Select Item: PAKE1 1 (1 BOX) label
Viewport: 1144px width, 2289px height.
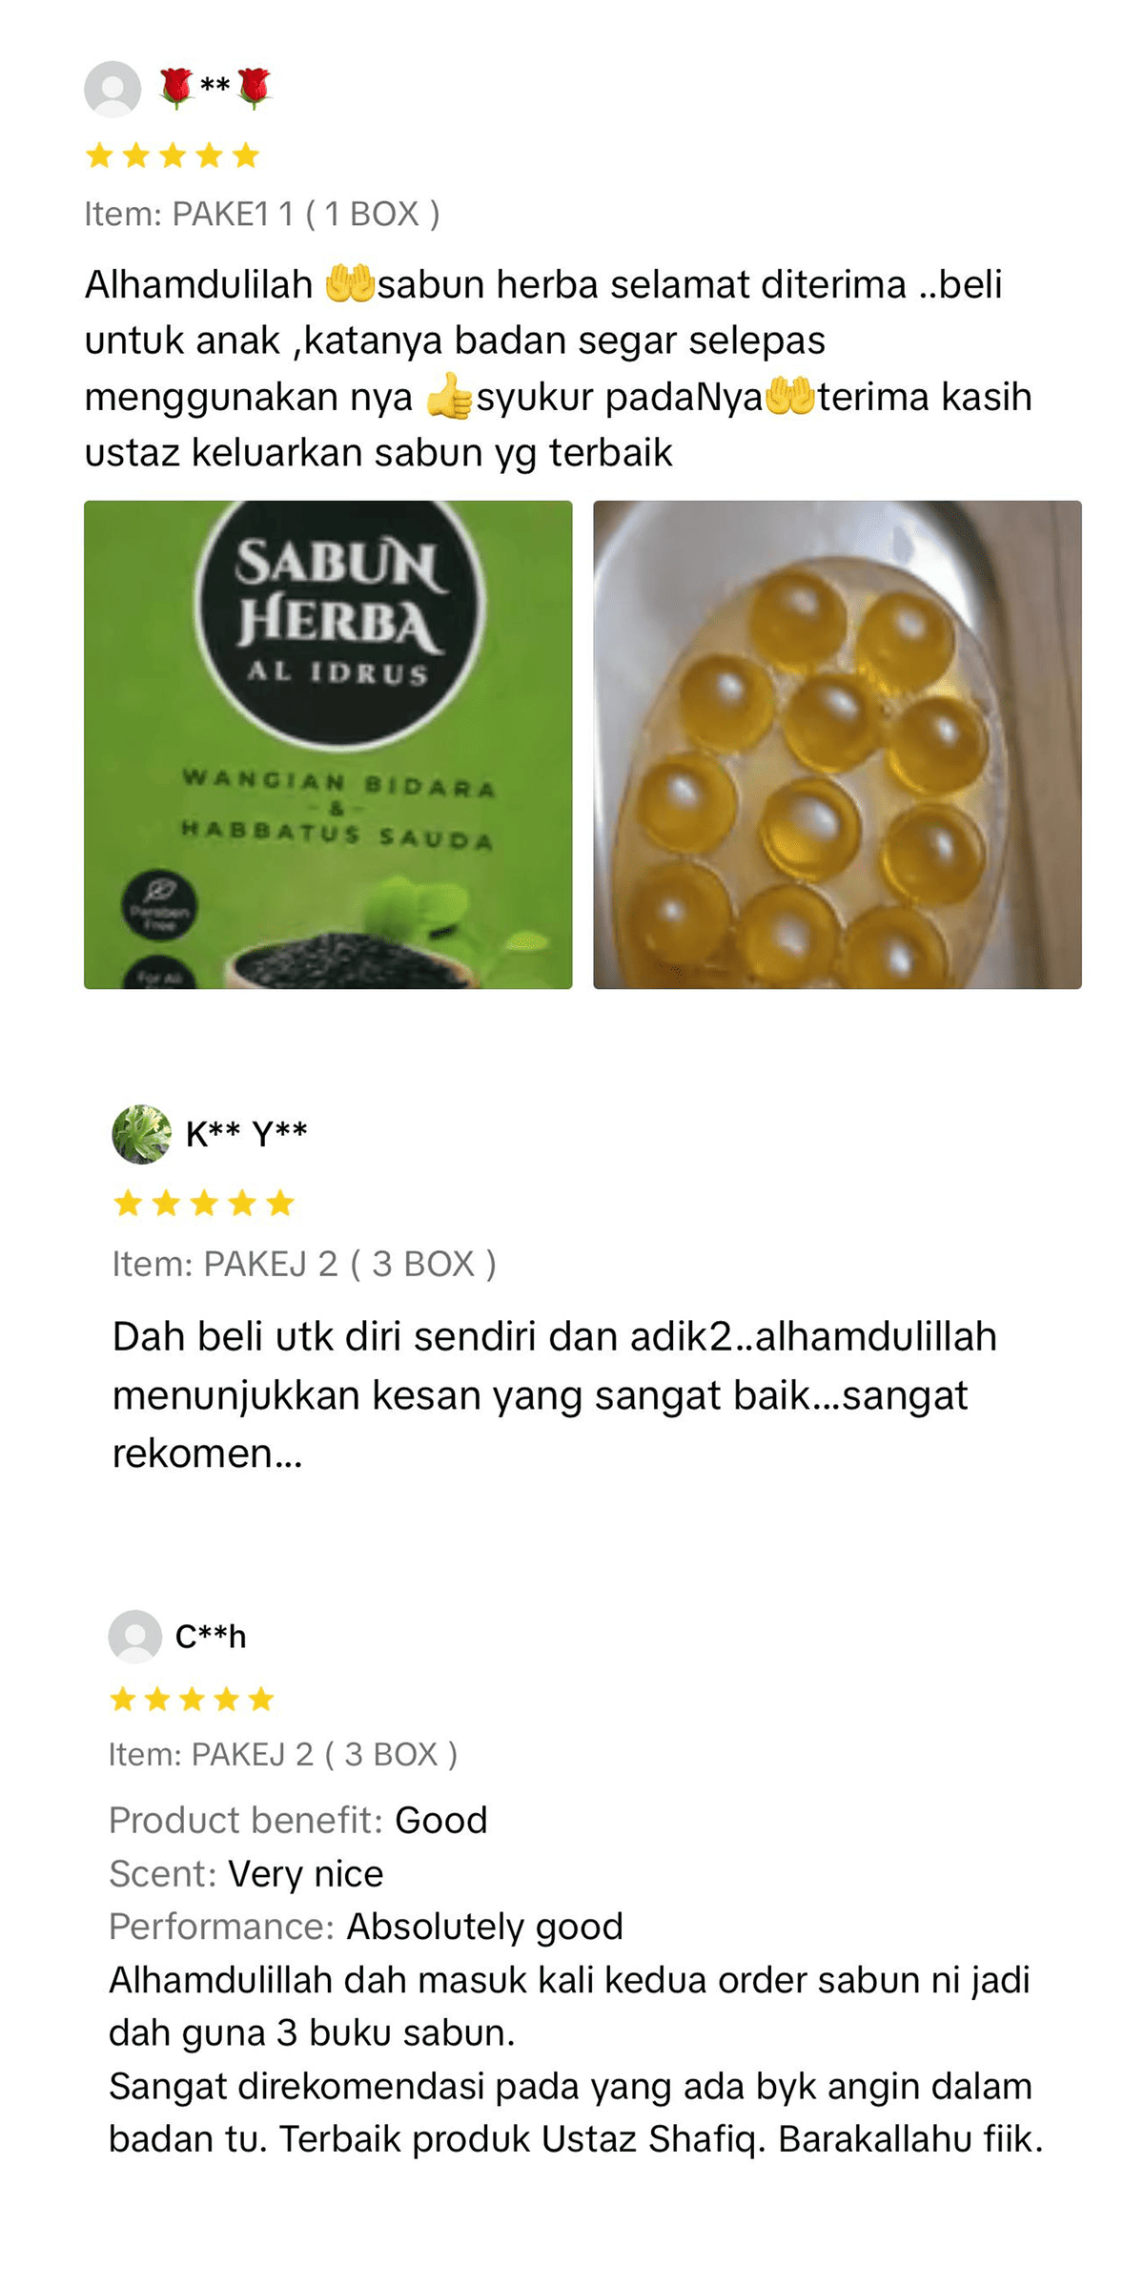(x=262, y=214)
